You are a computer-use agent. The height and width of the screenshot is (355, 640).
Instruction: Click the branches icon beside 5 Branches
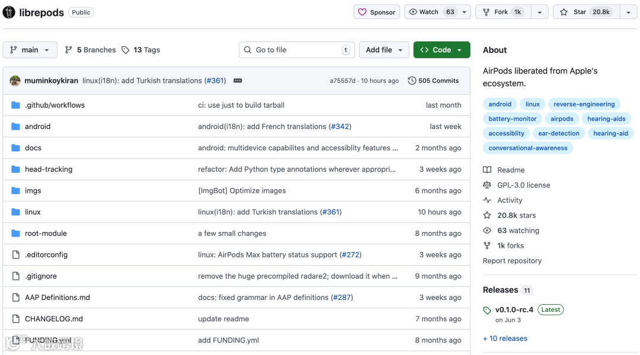coord(69,50)
